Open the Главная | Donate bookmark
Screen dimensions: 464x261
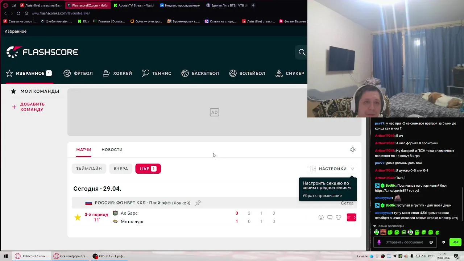tap(109, 21)
